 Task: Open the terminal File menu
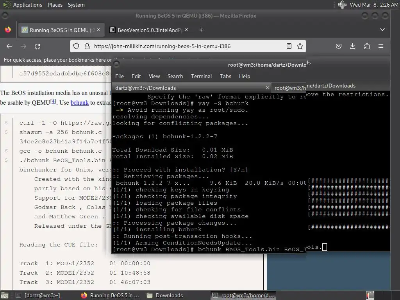pos(120,76)
